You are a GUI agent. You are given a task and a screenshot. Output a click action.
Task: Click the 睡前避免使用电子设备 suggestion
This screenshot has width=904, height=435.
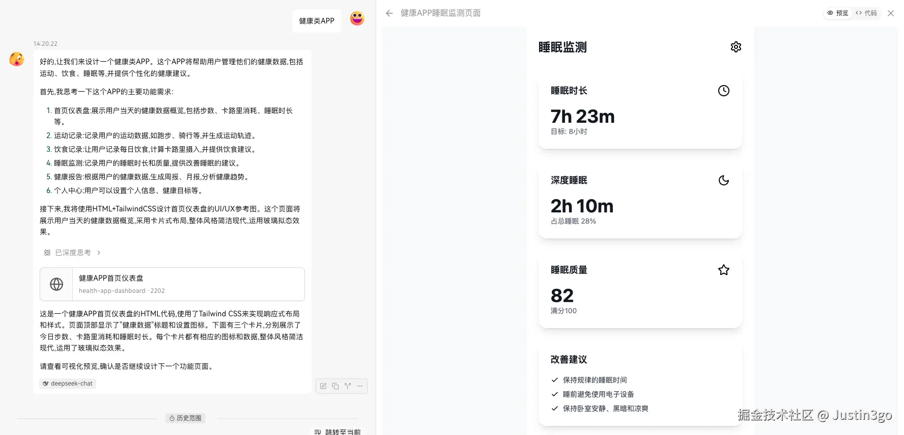(x=599, y=394)
